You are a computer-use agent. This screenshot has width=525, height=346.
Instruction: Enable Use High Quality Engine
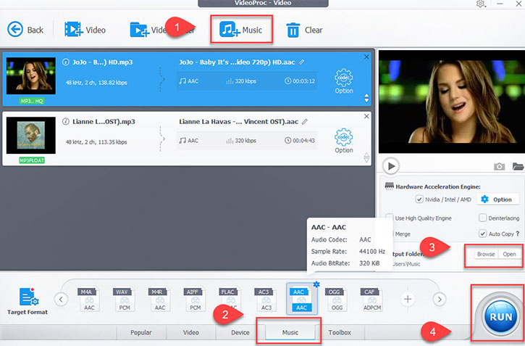390,218
